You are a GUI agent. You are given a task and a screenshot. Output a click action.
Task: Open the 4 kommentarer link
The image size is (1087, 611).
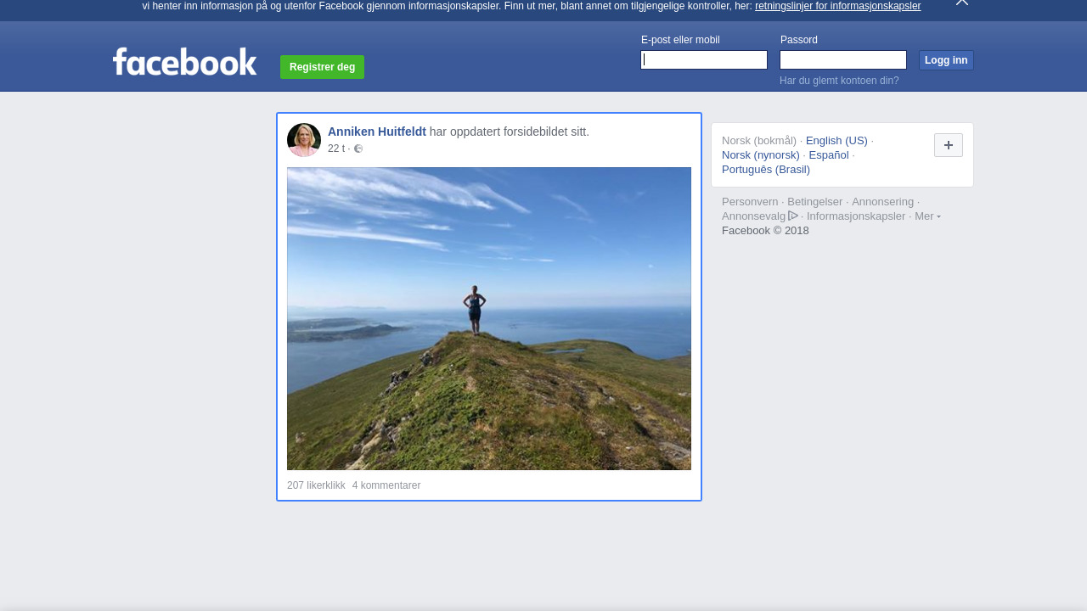(x=386, y=485)
